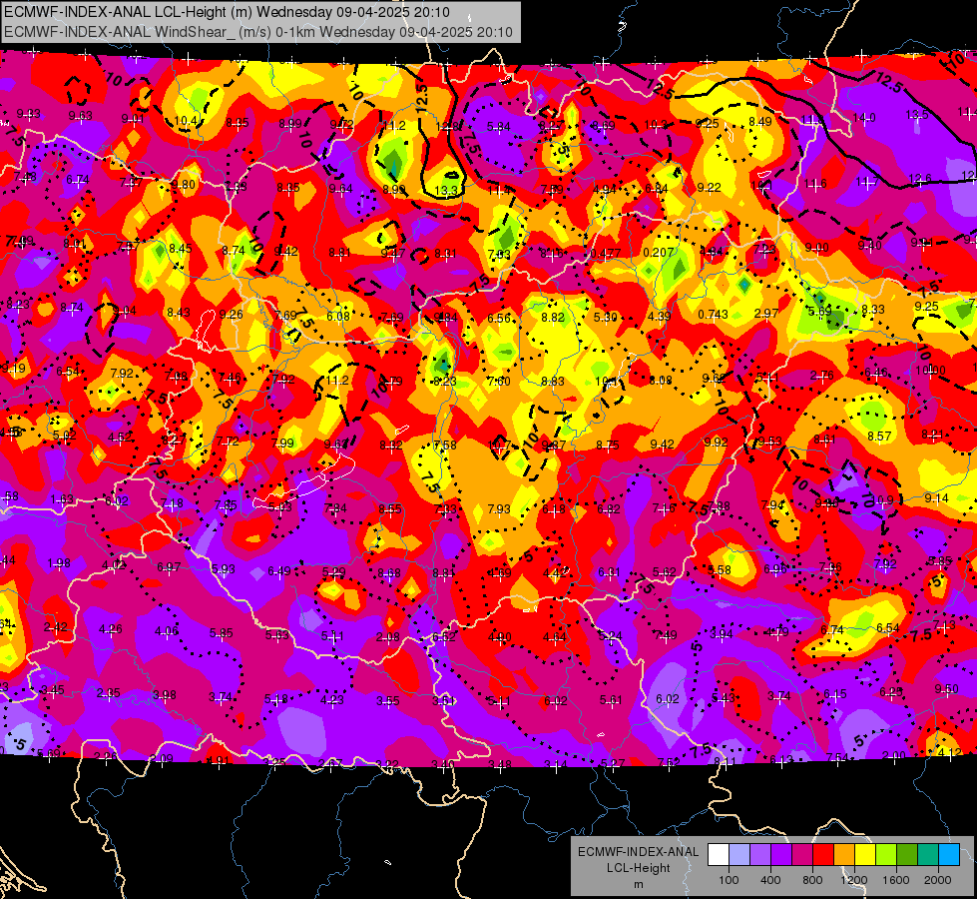Click the lime green legend swatch
977x899 pixels.
coord(886,855)
